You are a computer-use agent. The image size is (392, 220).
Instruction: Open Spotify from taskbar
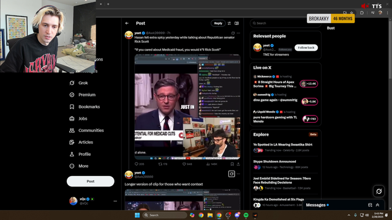(x=246, y=215)
